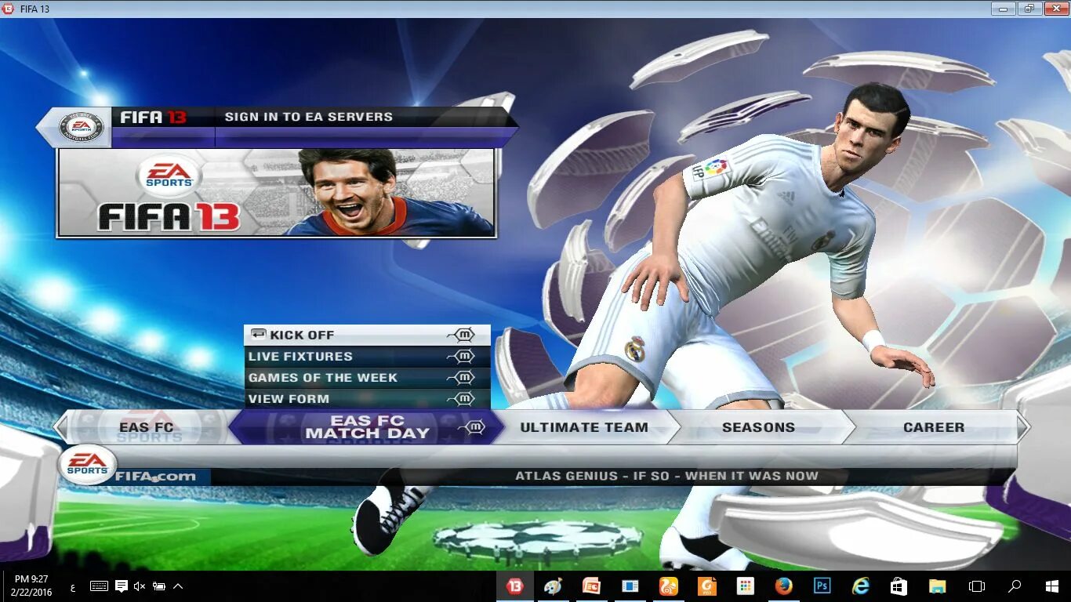Click the mouse icon next to KICK OFF
The width and height of the screenshot is (1071, 602).
coord(463,335)
